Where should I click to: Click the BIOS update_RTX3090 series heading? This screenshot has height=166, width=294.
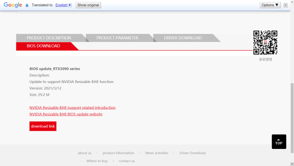[x=55, y=69]
